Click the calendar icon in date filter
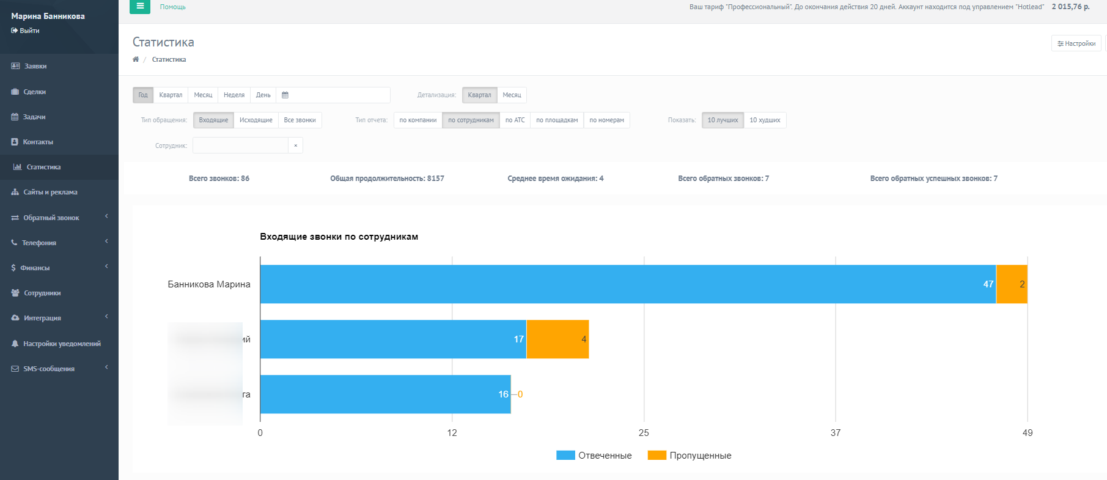 click(285, 95)
